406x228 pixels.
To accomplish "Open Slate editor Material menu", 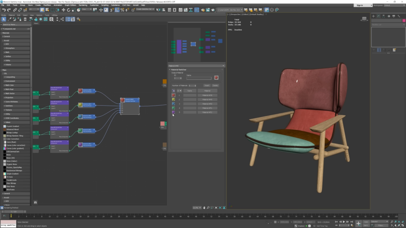I will [11, 15].
